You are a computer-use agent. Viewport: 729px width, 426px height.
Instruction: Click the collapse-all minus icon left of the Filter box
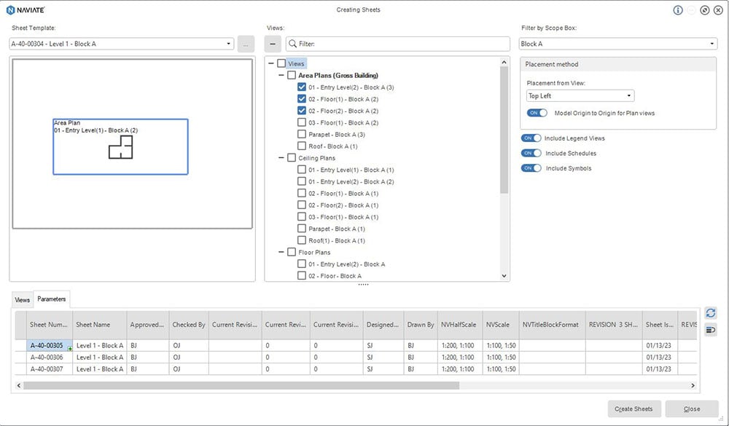[272, 44]
